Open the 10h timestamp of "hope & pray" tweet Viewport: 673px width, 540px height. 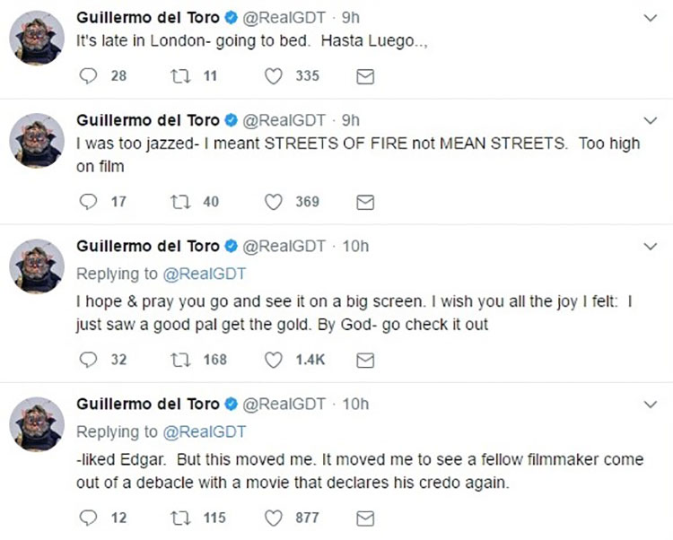(x=356, y=247)
